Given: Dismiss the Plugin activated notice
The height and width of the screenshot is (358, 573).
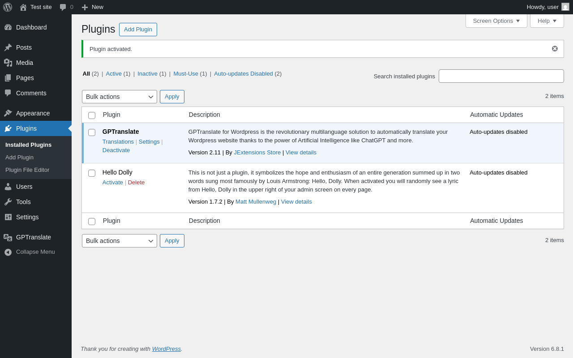Looking at the screenshot, I should coord(555,49).
